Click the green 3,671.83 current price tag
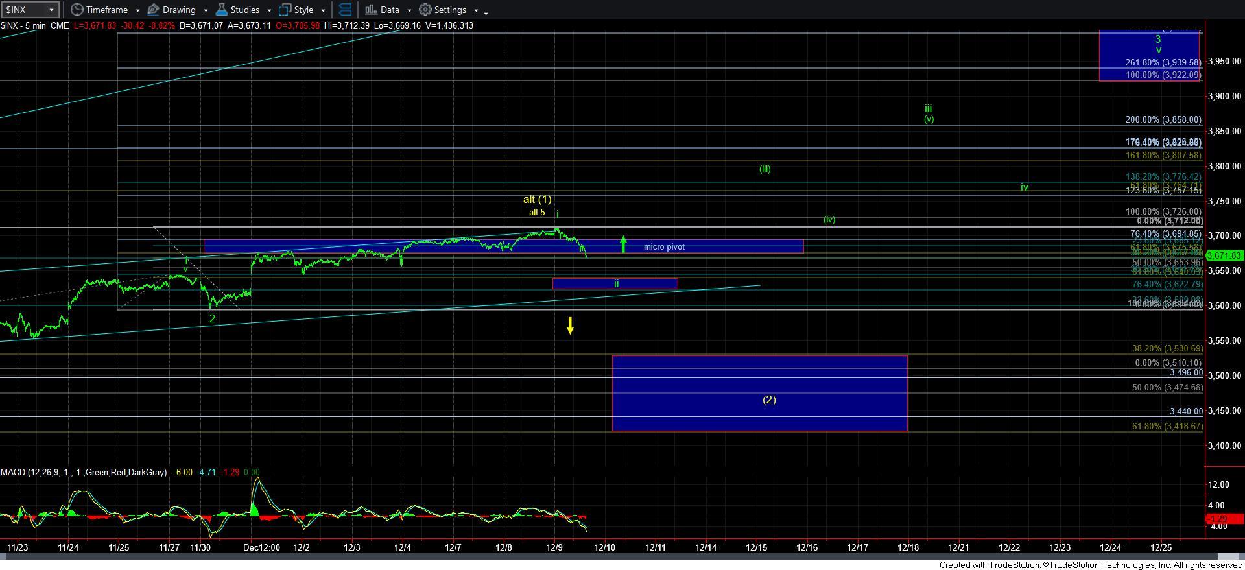 (1224, 255)
